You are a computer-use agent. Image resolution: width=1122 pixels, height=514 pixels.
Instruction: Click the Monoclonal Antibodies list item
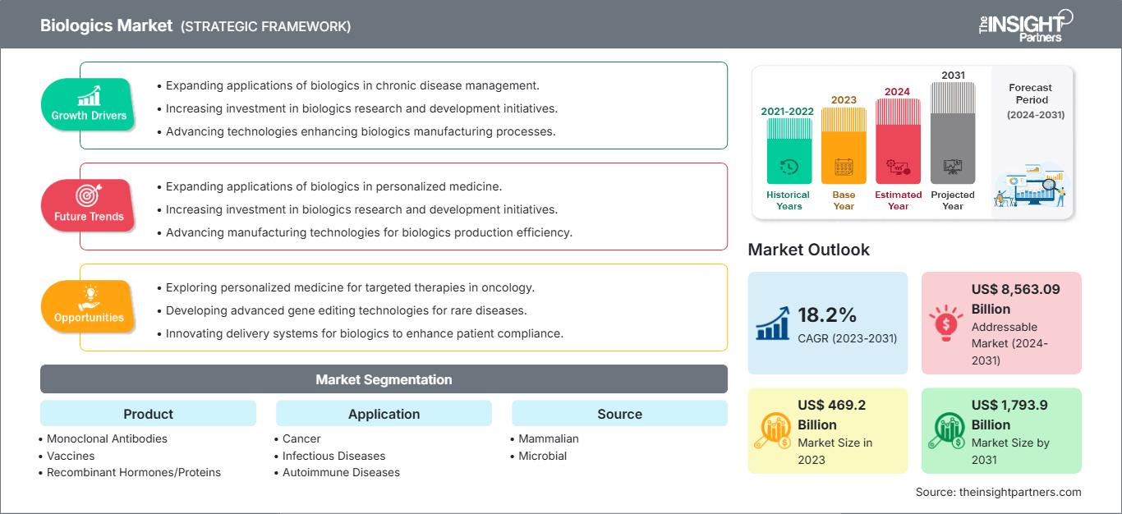107,438
